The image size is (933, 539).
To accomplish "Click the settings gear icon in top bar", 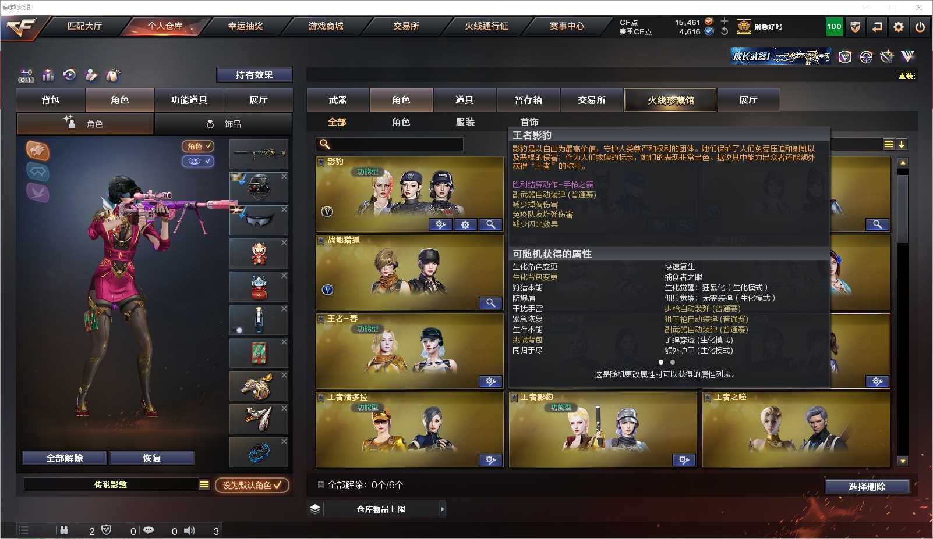I will coord(899,27).
